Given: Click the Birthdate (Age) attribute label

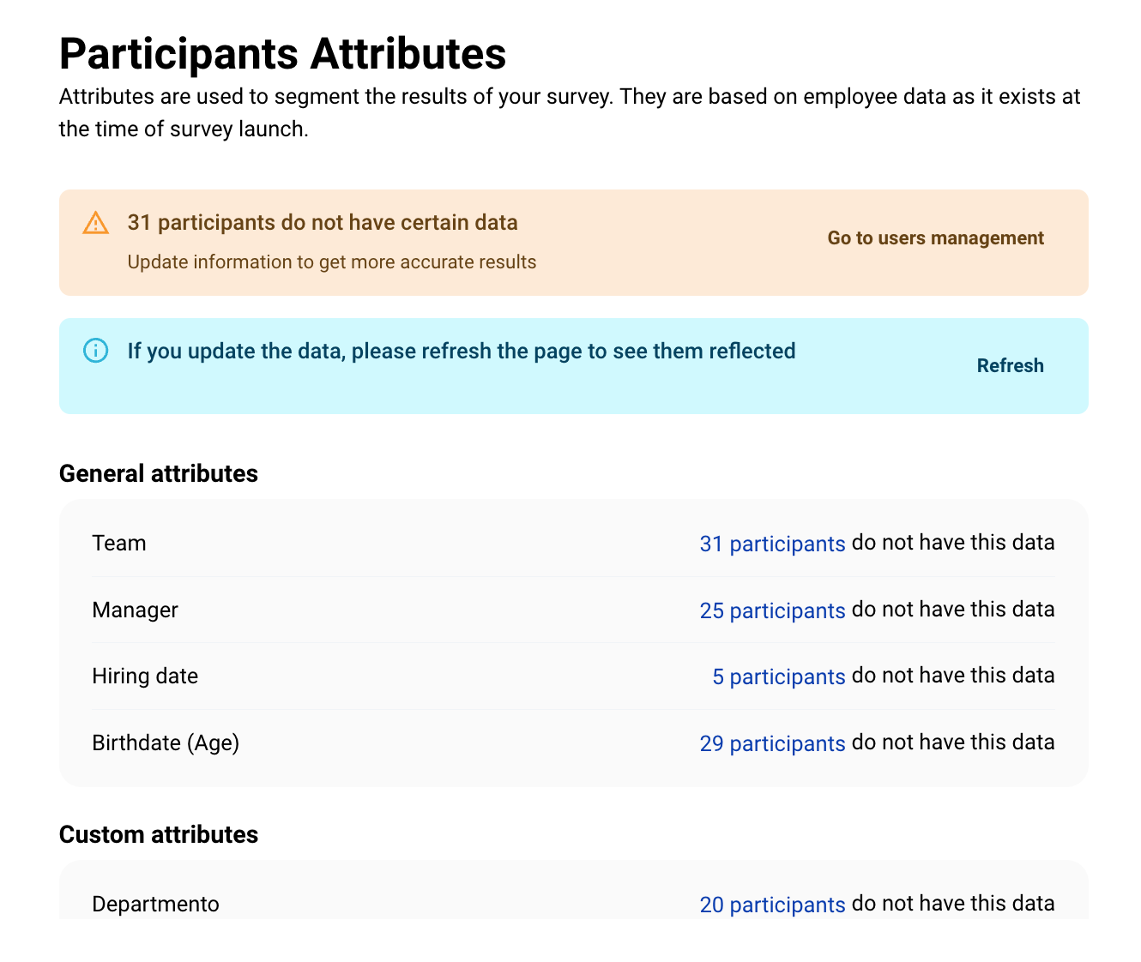Looking at the screenshot, I should [166, 743].
